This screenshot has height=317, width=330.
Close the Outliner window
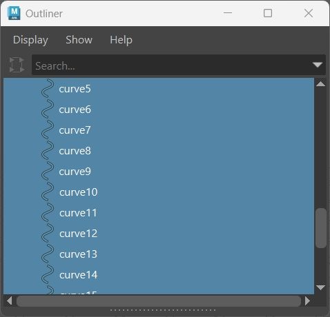(309, 13)
